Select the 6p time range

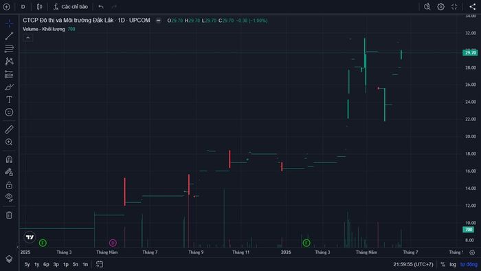(x=46, y=264)
